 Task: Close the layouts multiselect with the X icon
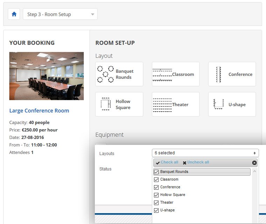[254, 163]
